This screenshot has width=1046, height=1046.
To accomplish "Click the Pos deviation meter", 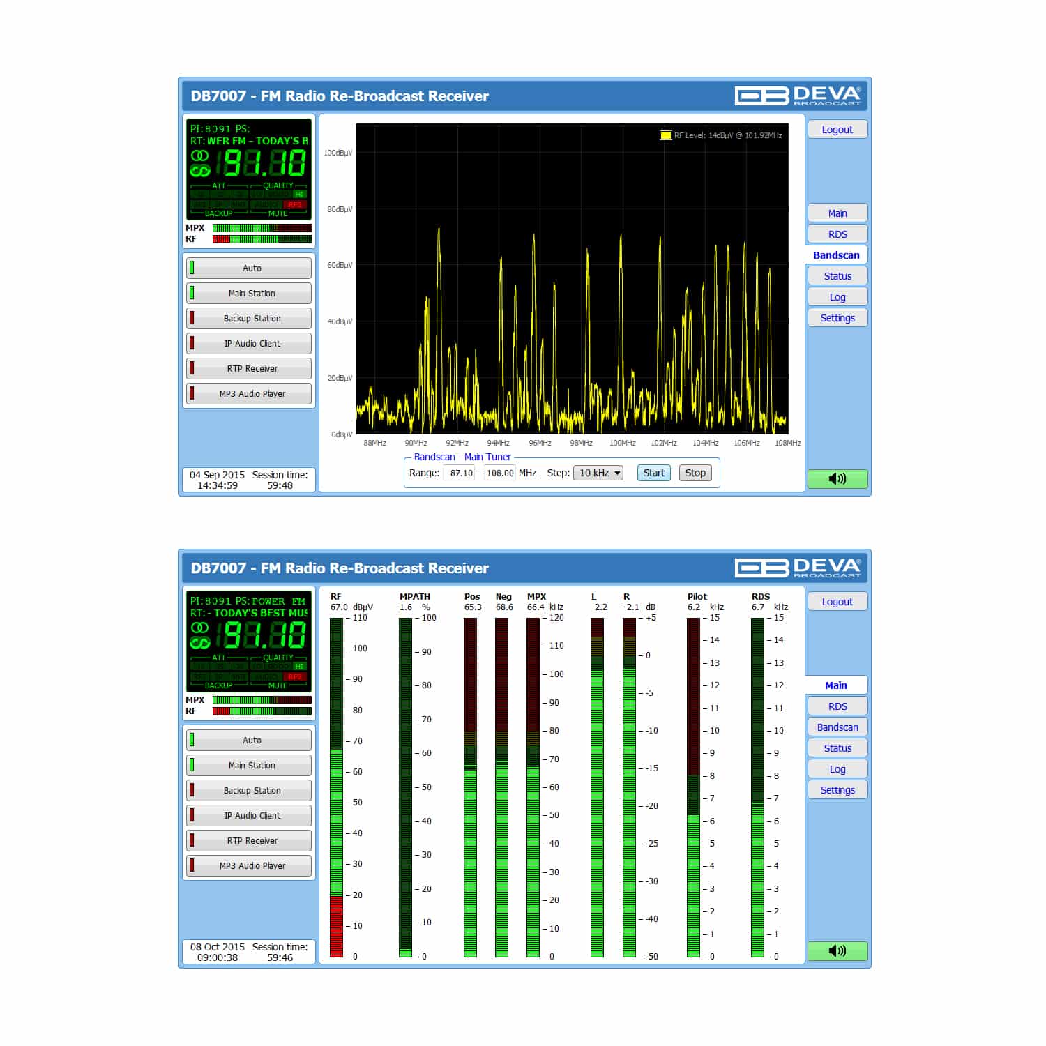I will [470, 787].
